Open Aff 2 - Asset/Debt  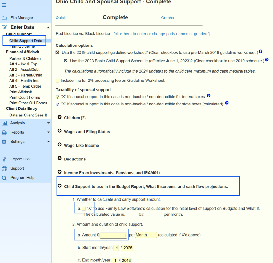pyautogui.click(x=24, y=70)
